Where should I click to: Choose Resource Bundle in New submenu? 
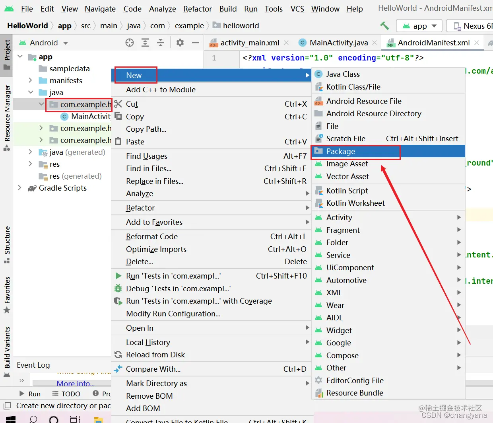(388, 393)
